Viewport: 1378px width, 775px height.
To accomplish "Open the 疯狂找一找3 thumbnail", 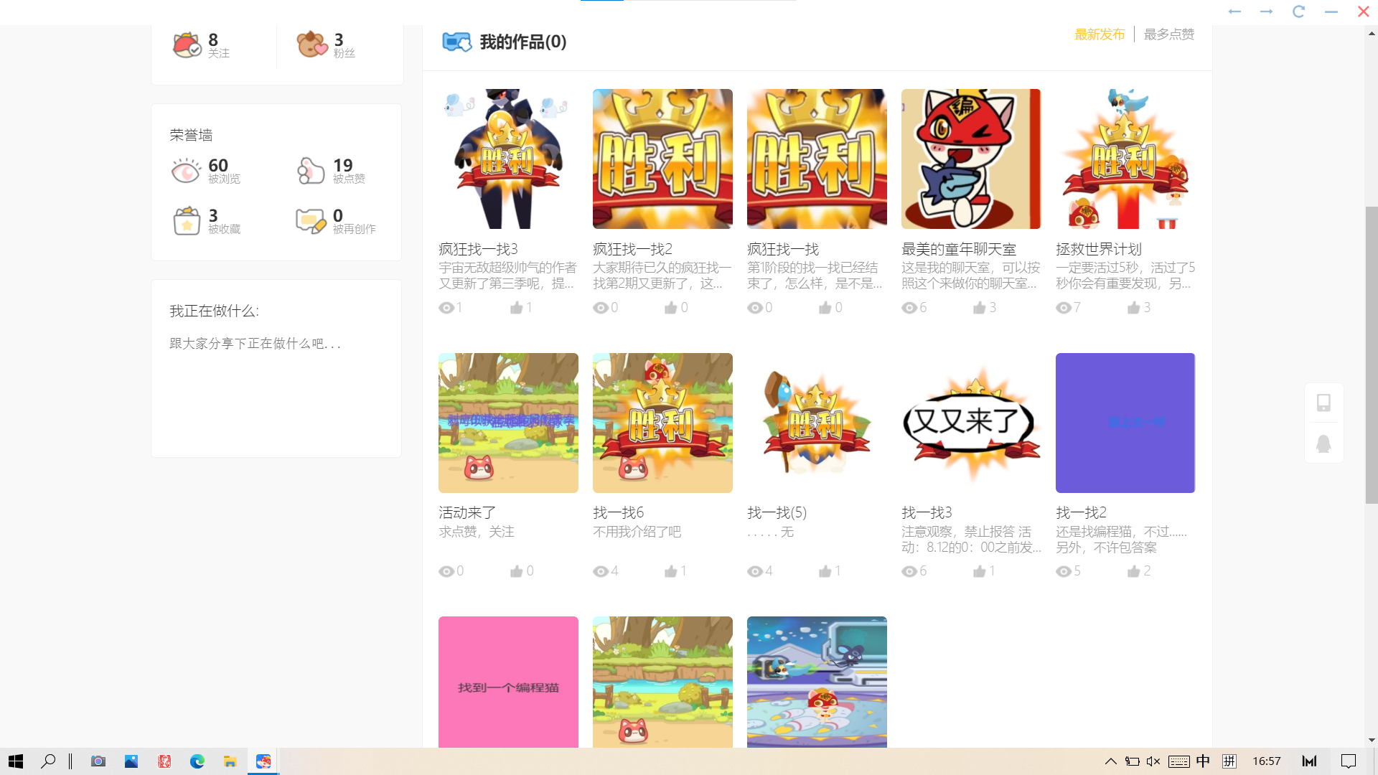I will [508, 159].
